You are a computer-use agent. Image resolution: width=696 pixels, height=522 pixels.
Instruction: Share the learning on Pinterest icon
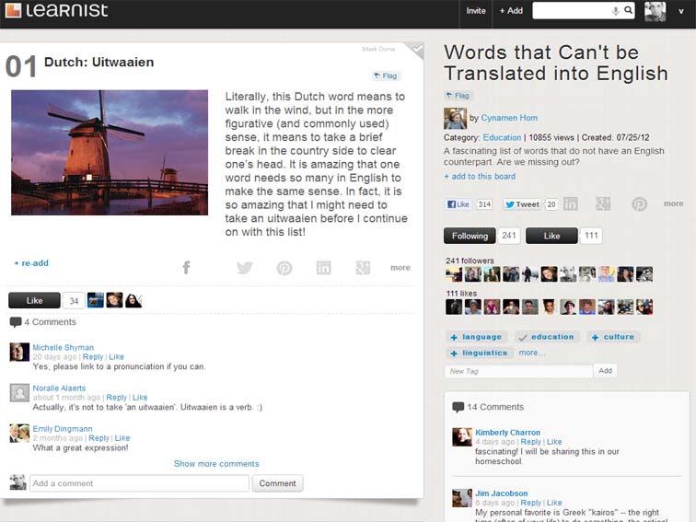(284, 268)
